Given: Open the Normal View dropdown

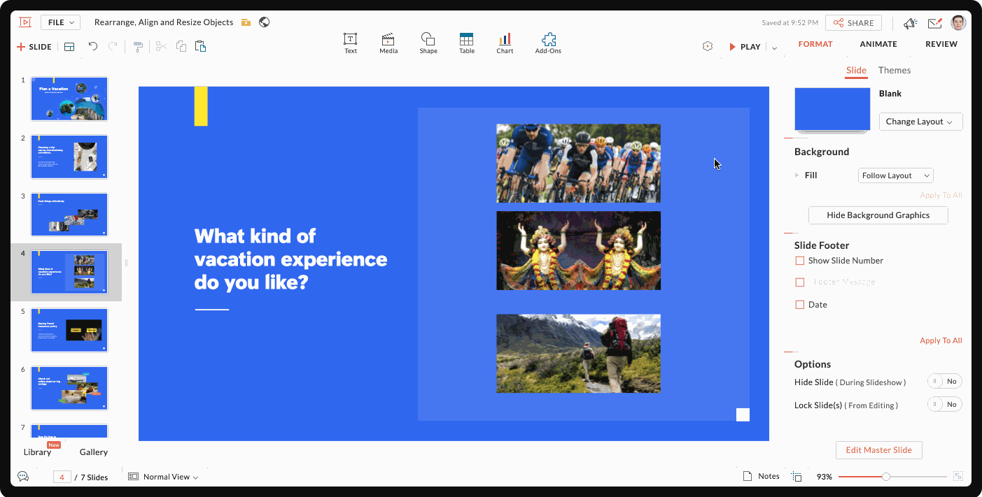Looking at the screenshot, I should click(x=164, y=477).
